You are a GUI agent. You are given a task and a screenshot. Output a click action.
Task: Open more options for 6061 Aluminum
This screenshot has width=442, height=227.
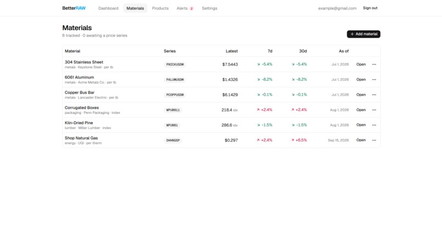coord(374,80)
